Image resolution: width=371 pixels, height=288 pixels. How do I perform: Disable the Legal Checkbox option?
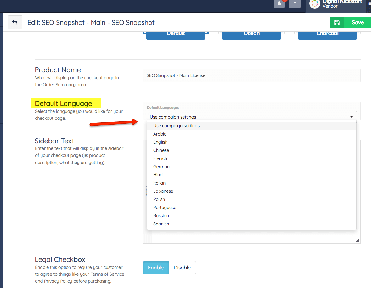point(182,268)
